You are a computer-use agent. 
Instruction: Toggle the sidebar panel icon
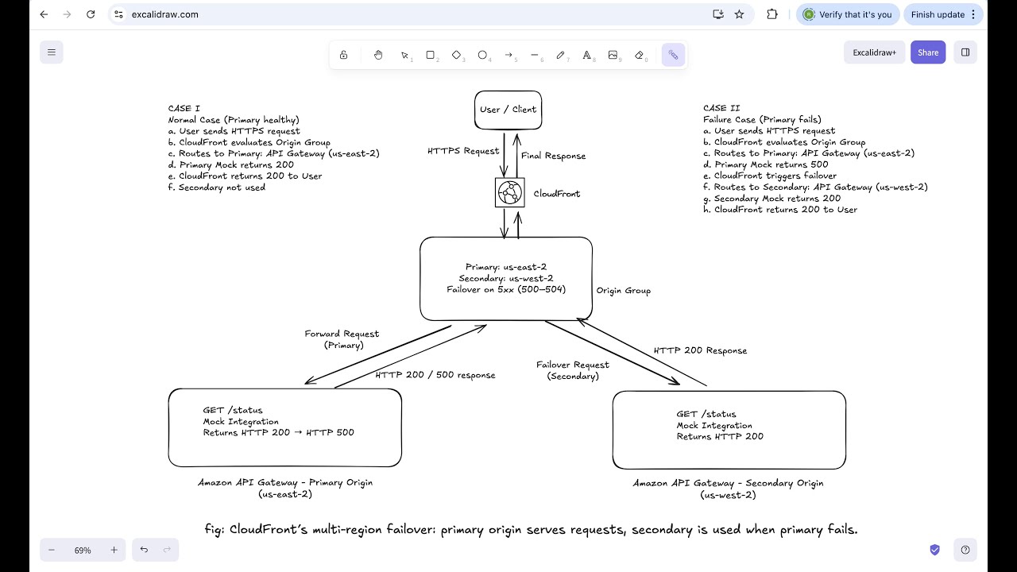(965, 52)
